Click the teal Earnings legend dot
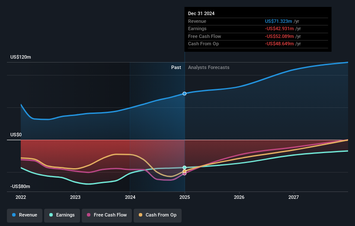 51,215
